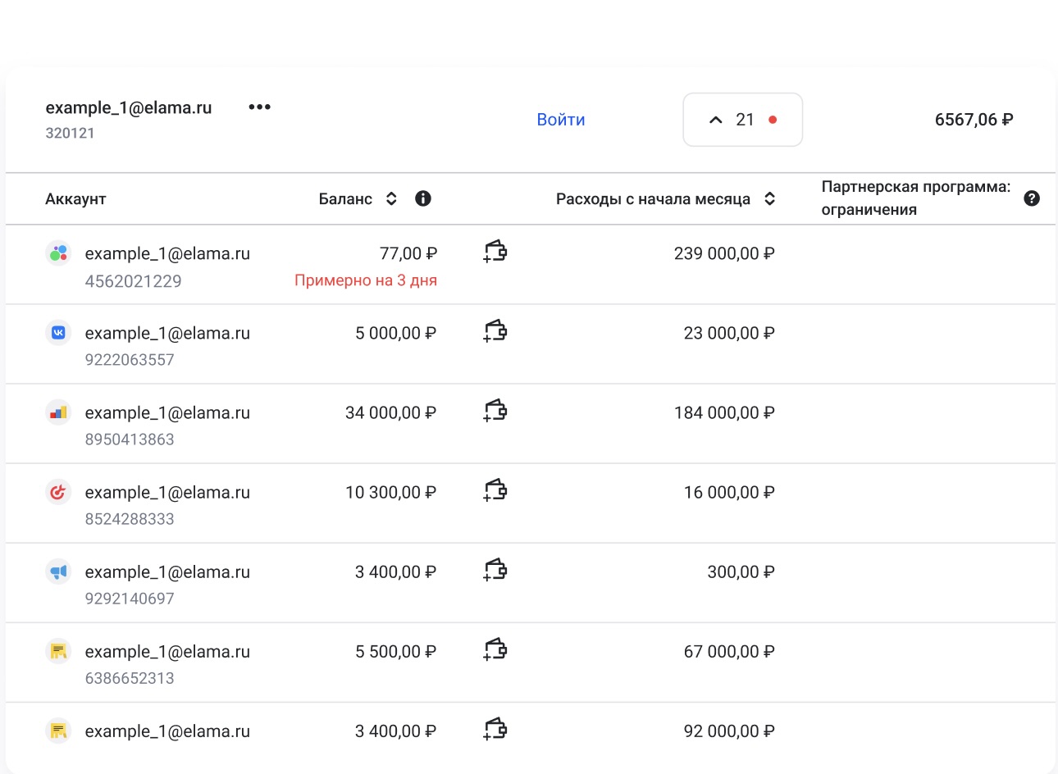This screenshot has width=1058, height=774.
Task: Top up wallet for account 8950413863
Action: pos(495,410)
